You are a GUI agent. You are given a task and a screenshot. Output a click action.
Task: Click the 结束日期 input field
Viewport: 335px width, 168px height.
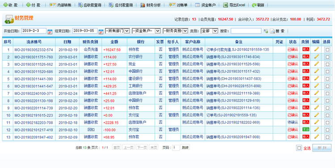pos(85,31)
